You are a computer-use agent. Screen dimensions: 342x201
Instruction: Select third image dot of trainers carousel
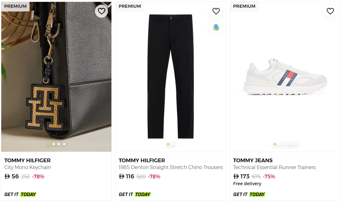pos(285,144)
